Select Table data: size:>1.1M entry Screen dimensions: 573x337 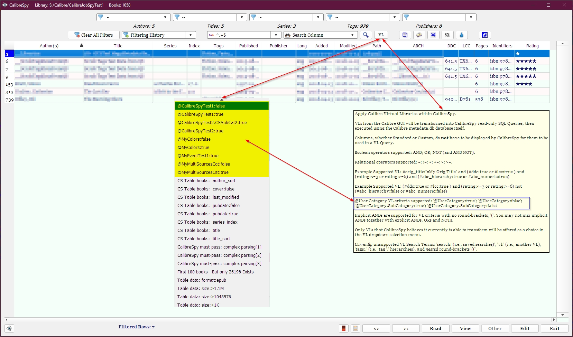(x=222, y=289)
